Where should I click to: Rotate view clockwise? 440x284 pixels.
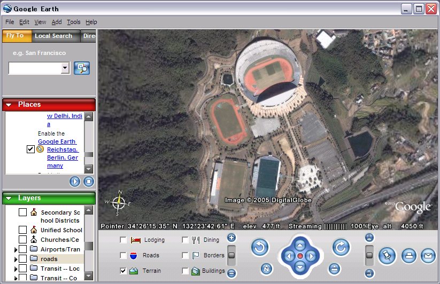click(x=341, y=247)
